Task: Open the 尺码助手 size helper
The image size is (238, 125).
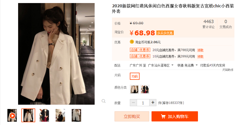Action: (x=228, y=70)
